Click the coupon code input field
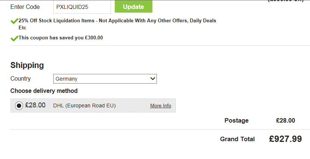This screenshot has width=310, height=159. [x=82, y=7]
